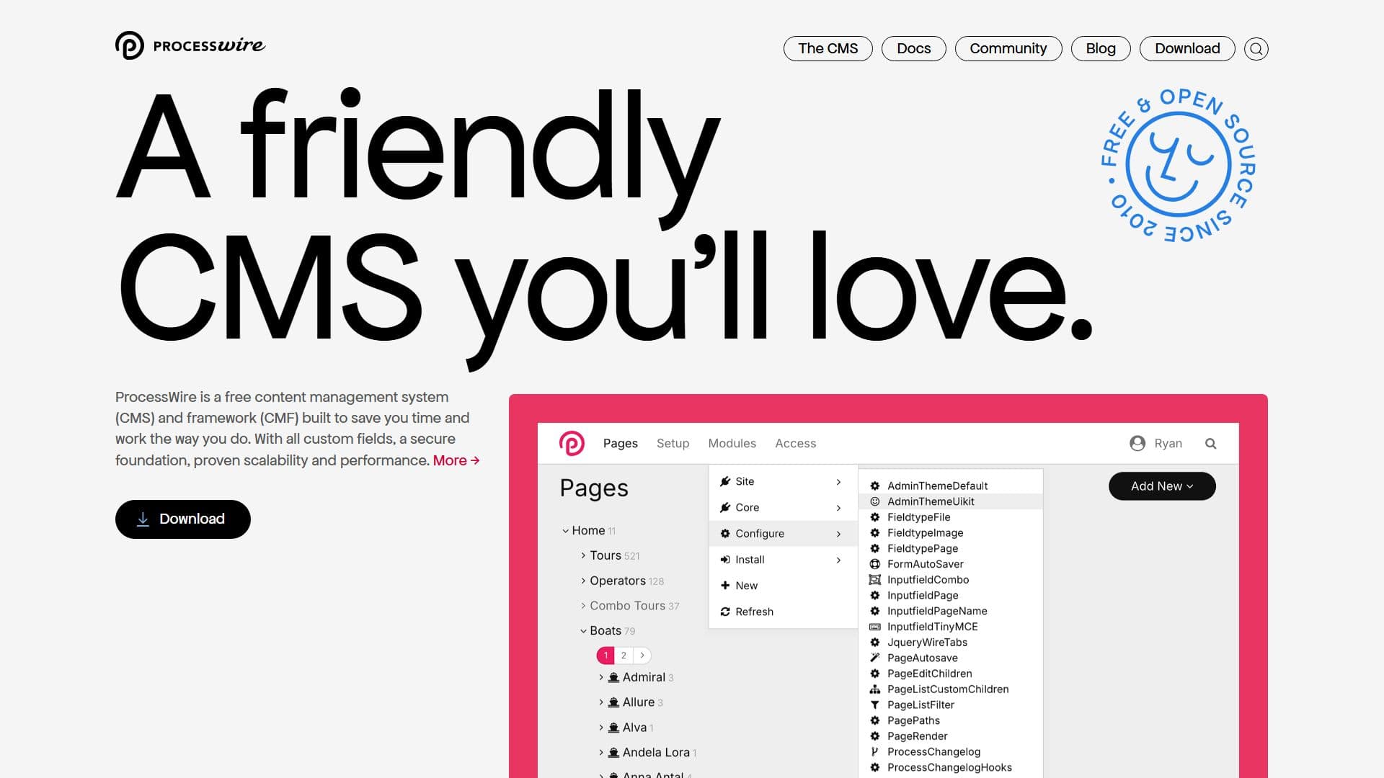Screen dimensions: 1384x778
Task: Open the Core submenu arrow
Action: click(838, 508)
